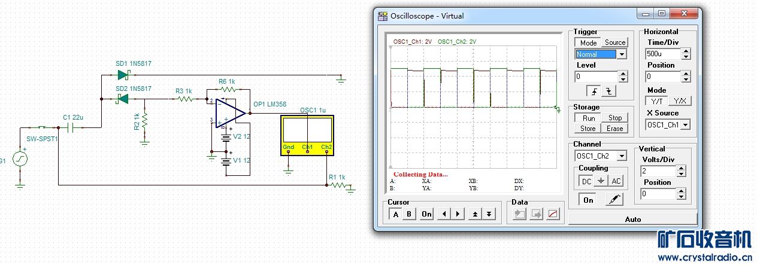Set coupling to ground symbol
Viewport: 757px width, 265px height.
601,181
